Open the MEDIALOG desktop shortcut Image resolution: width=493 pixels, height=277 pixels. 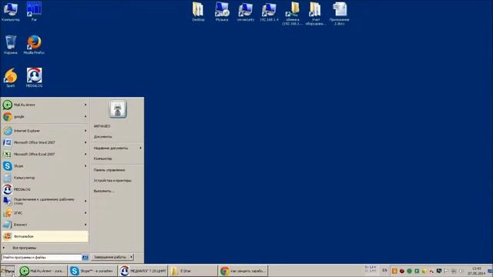(34, 78)
